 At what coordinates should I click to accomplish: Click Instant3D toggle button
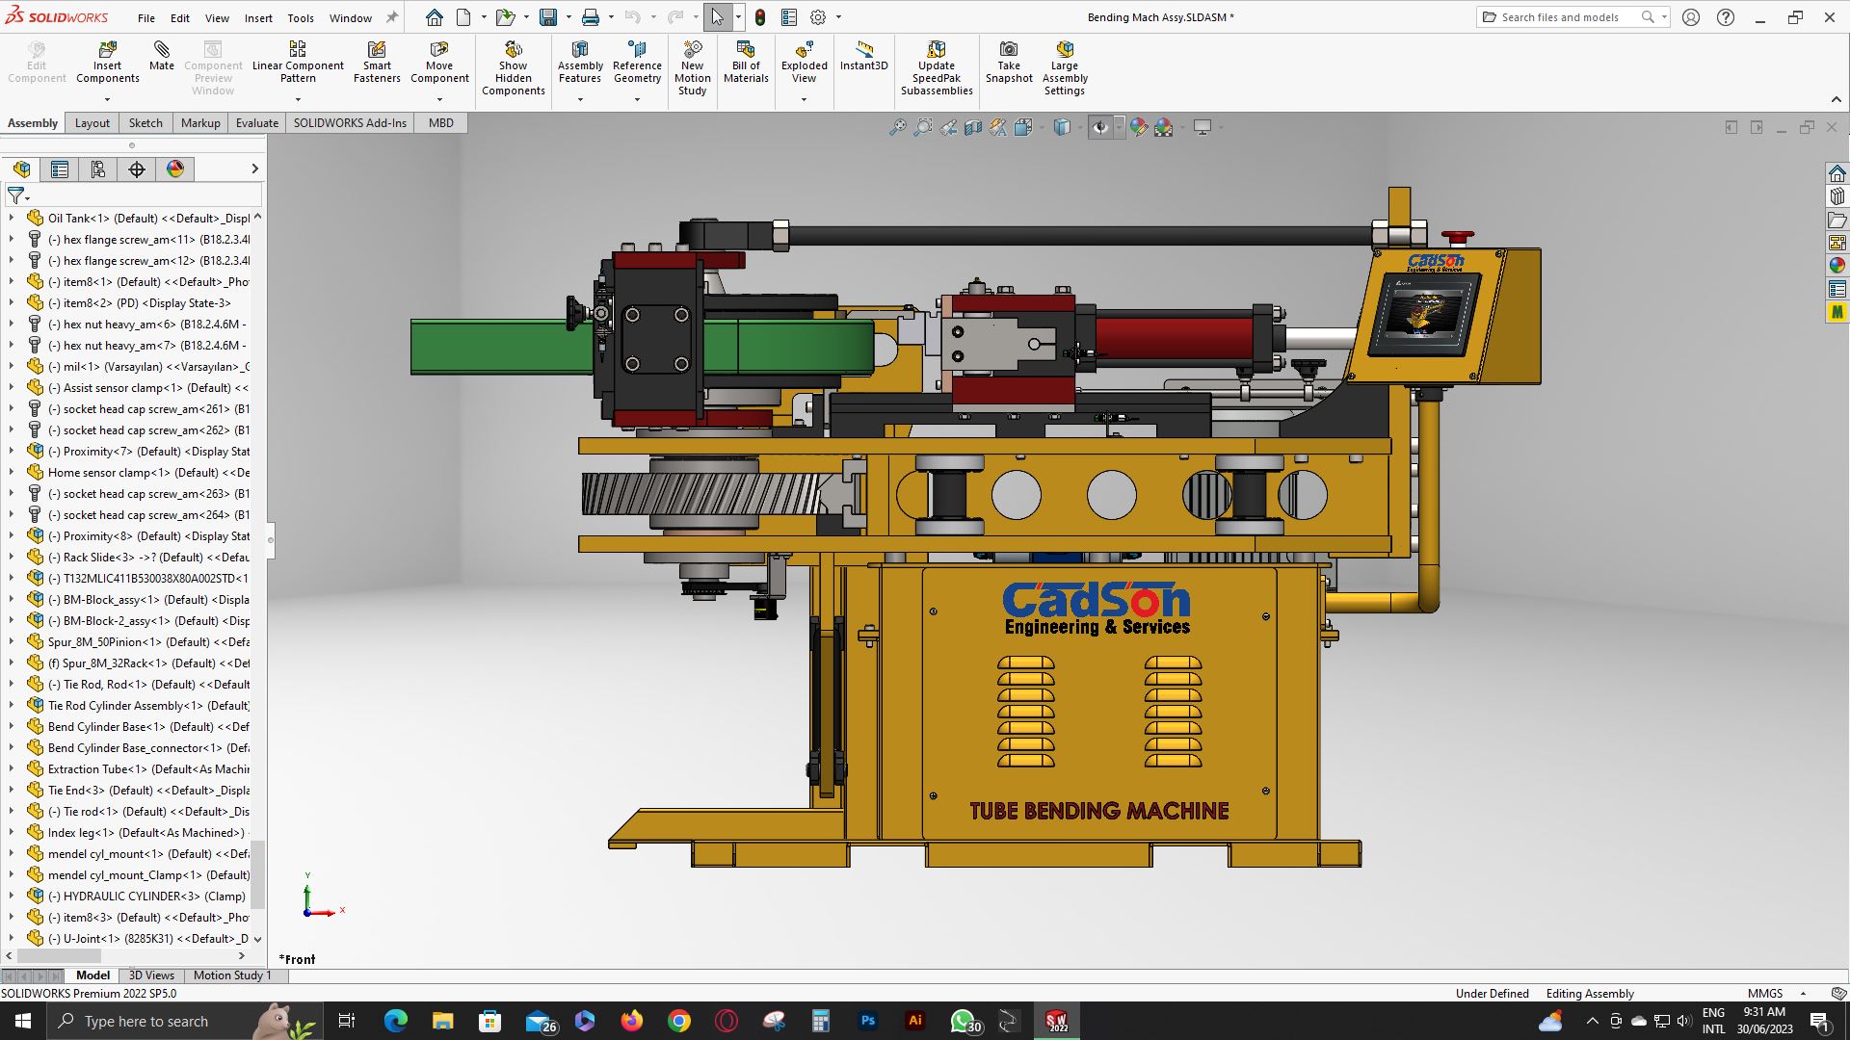point(863,56)
